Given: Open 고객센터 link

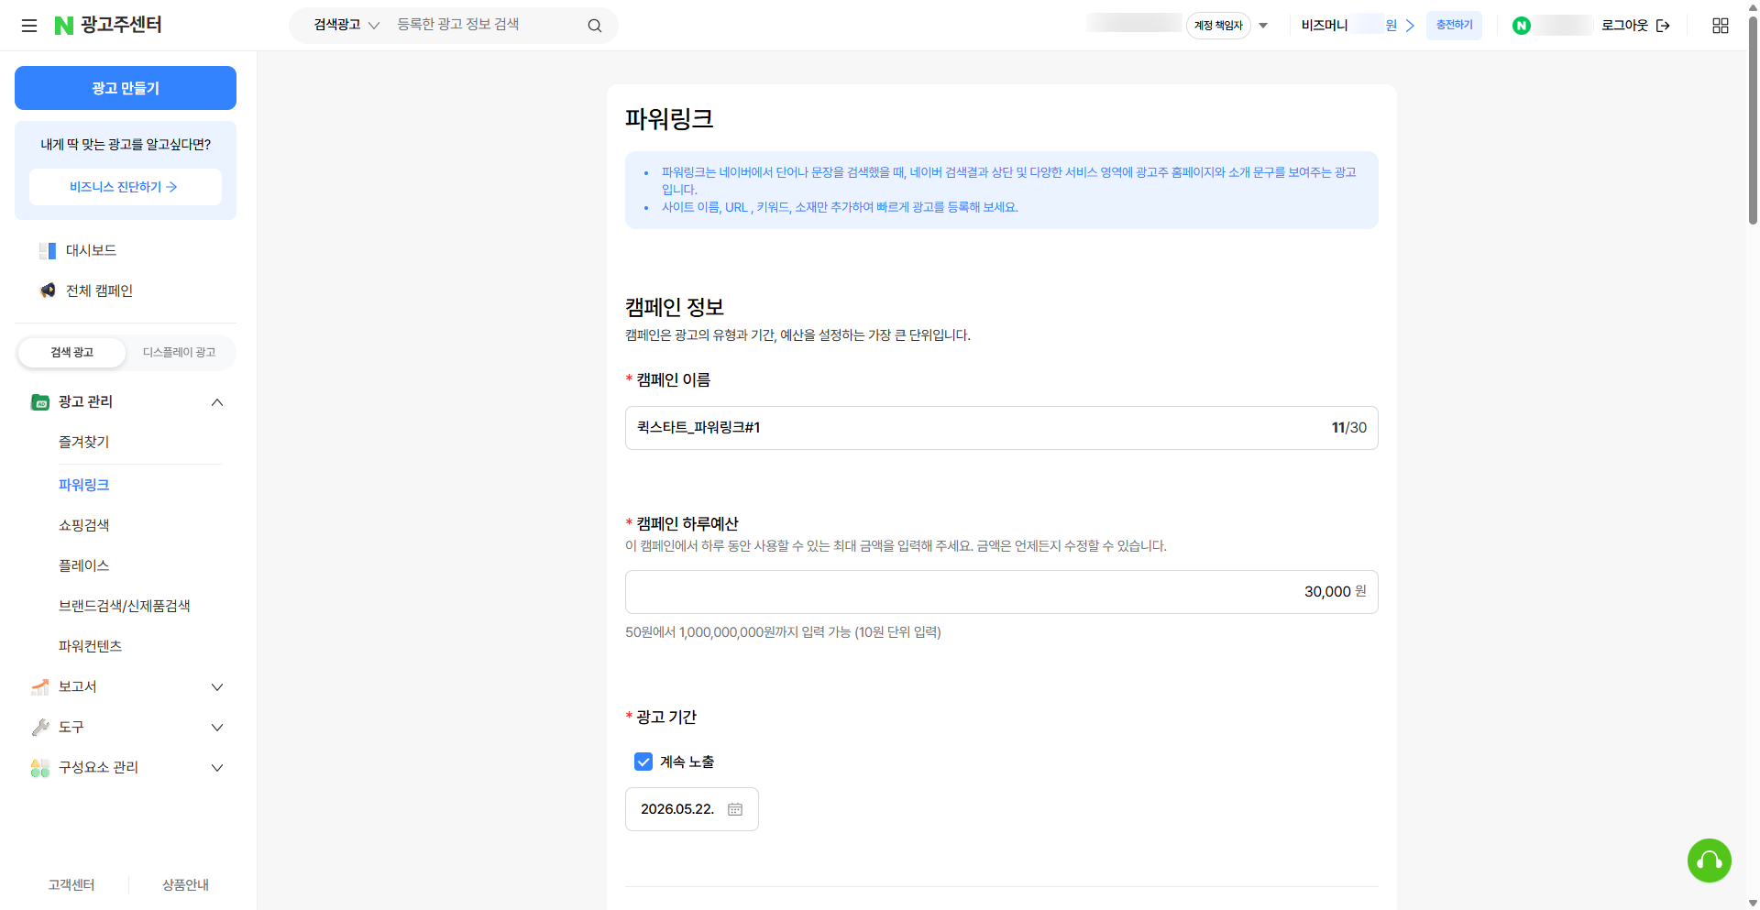Looking at the screenshot, I should pos(71,884).
